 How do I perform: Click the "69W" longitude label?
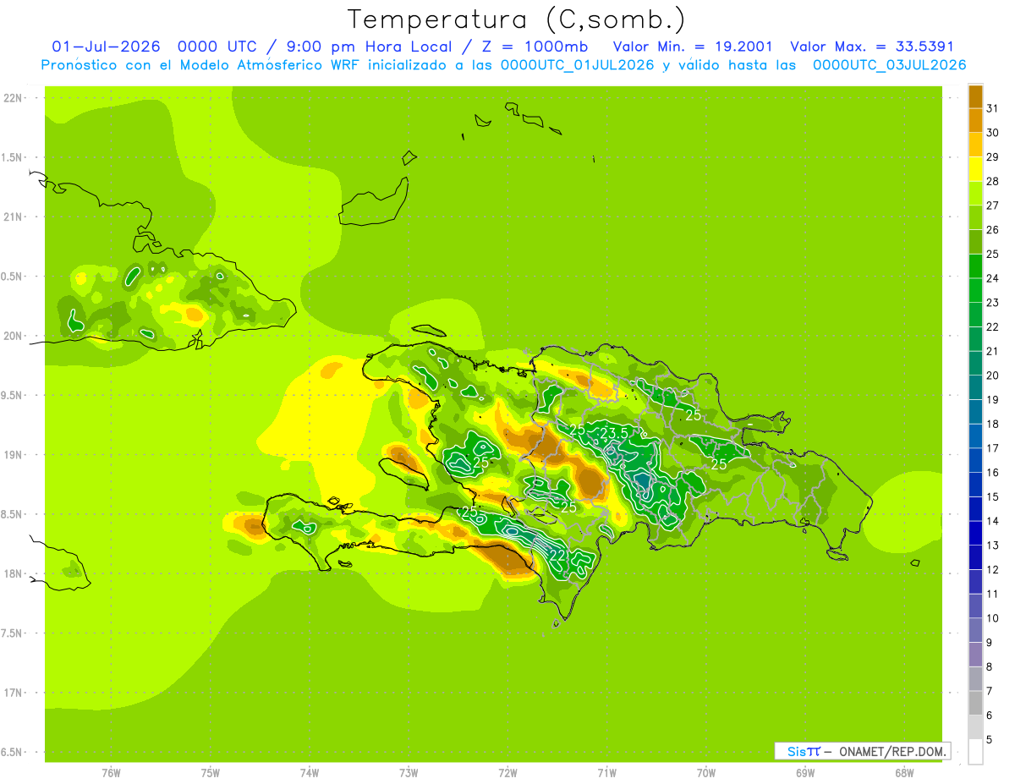pyautogui.click(x=805, y=772)
